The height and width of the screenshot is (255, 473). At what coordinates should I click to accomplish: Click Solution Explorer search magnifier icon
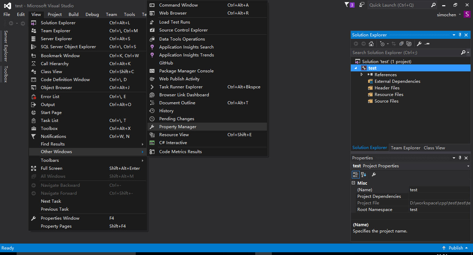tap(463, 53)
